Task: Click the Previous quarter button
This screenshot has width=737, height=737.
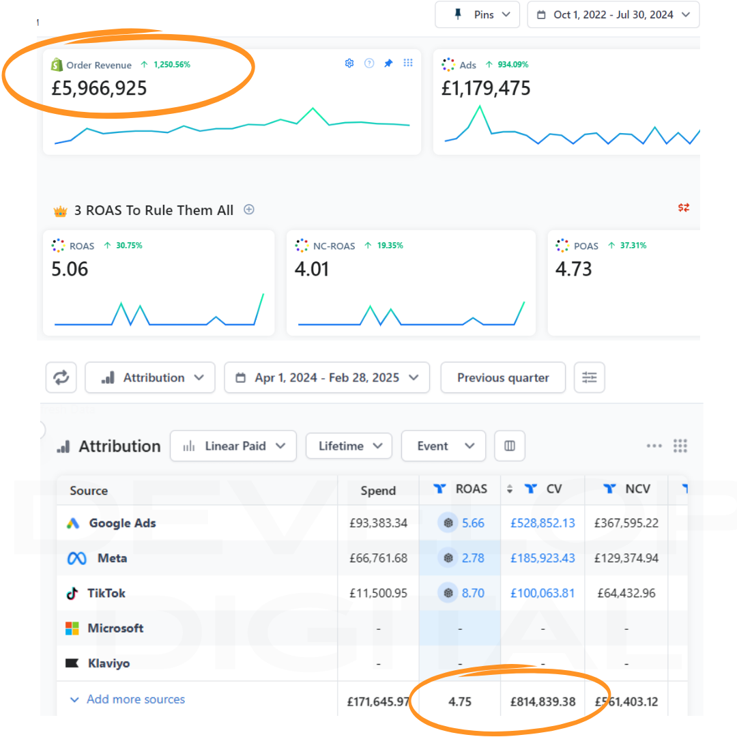Action: (503, 377)
